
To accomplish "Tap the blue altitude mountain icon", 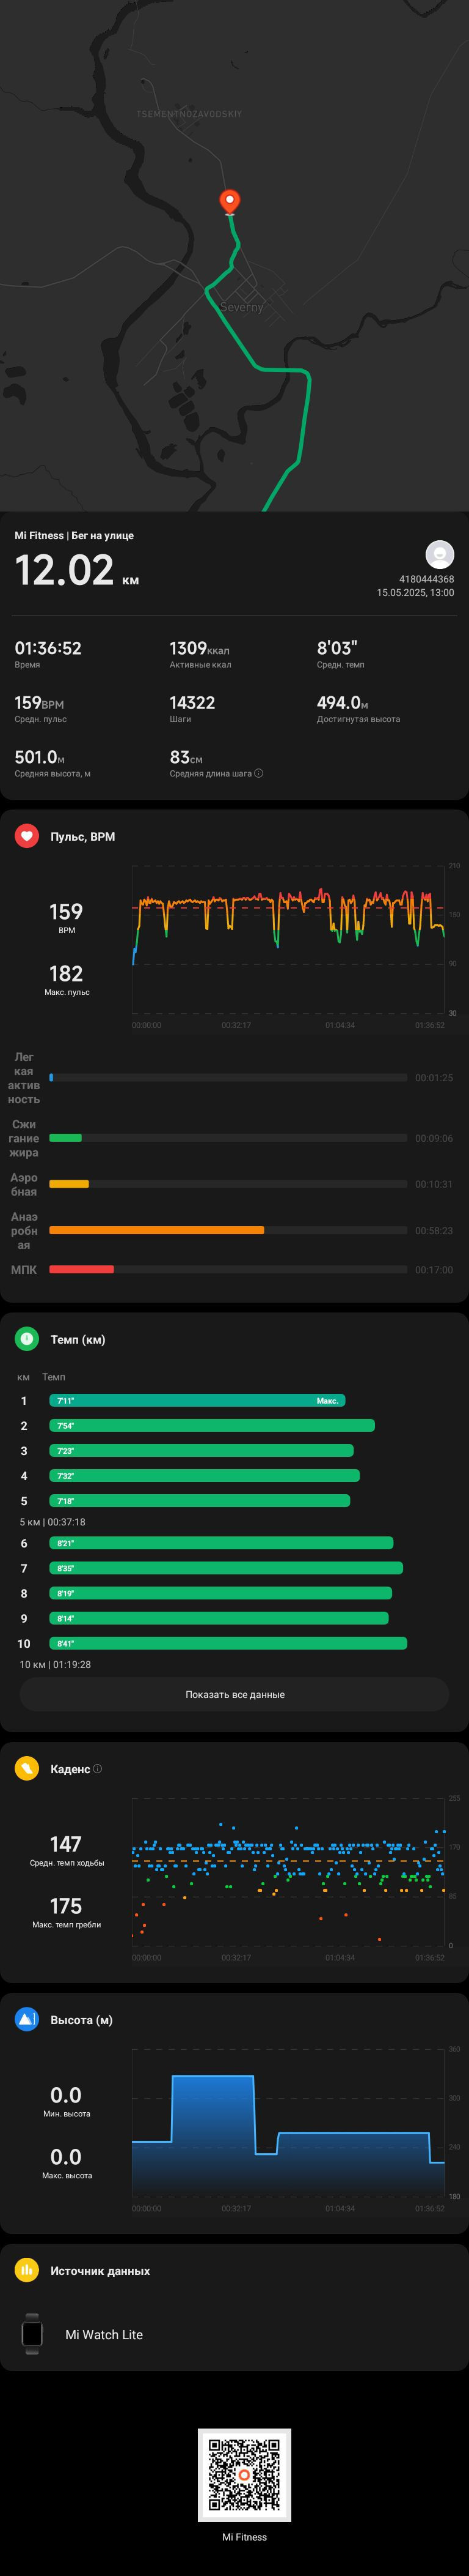I will point(27,2020).
